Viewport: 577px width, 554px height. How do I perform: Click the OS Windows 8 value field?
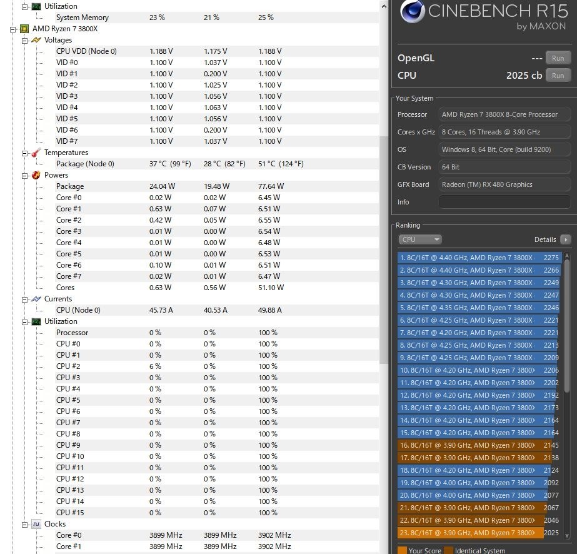click(504, 150)
